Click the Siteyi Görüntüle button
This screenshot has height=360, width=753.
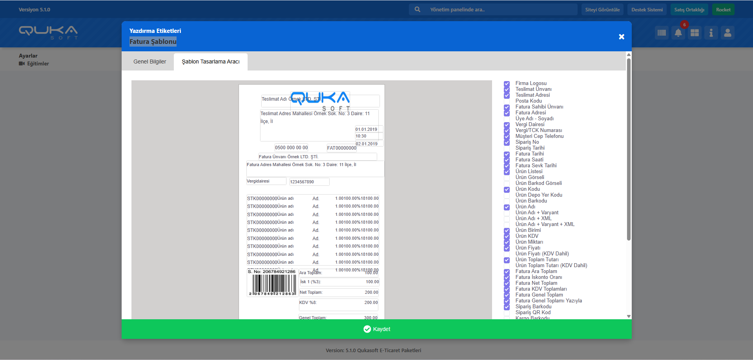(x=602, y=9)
